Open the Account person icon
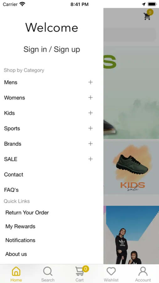This screenshot has height=283, width=159. point(143,271)
